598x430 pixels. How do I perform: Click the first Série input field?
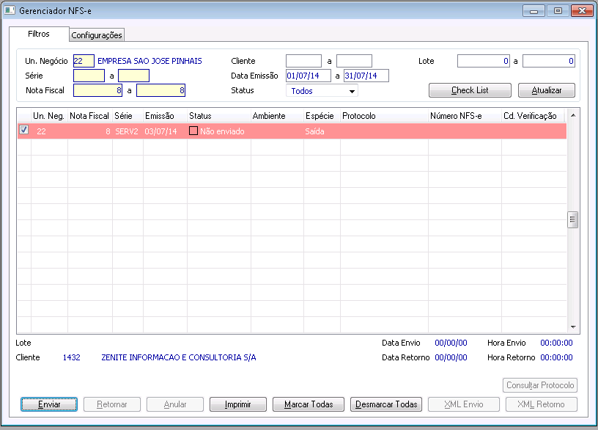pos(89,76)
